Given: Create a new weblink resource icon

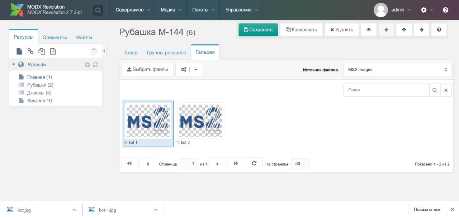Looking at the screenshot, I should pyautogui.click(x=30, y=52).
